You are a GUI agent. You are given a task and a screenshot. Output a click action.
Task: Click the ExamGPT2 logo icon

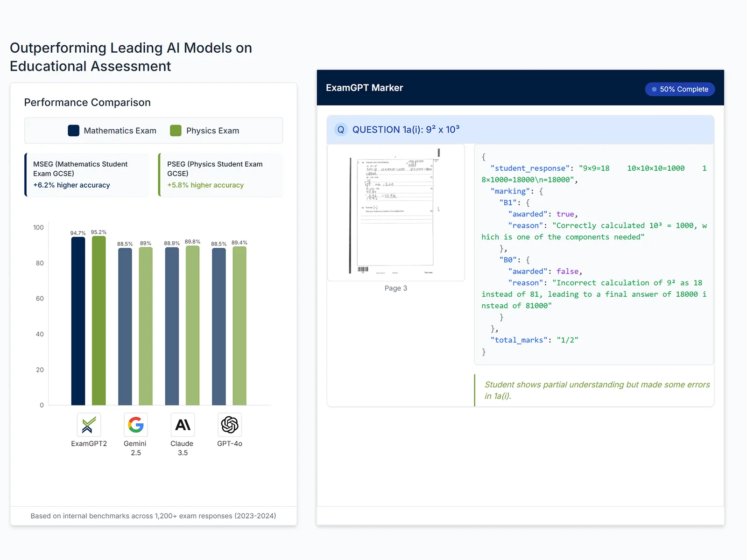[89, 425]
